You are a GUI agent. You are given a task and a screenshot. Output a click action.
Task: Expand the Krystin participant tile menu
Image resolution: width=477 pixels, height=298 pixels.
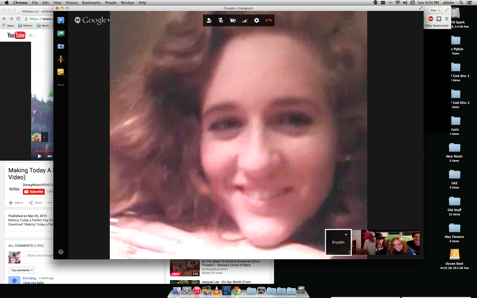(x=346, y=235)
